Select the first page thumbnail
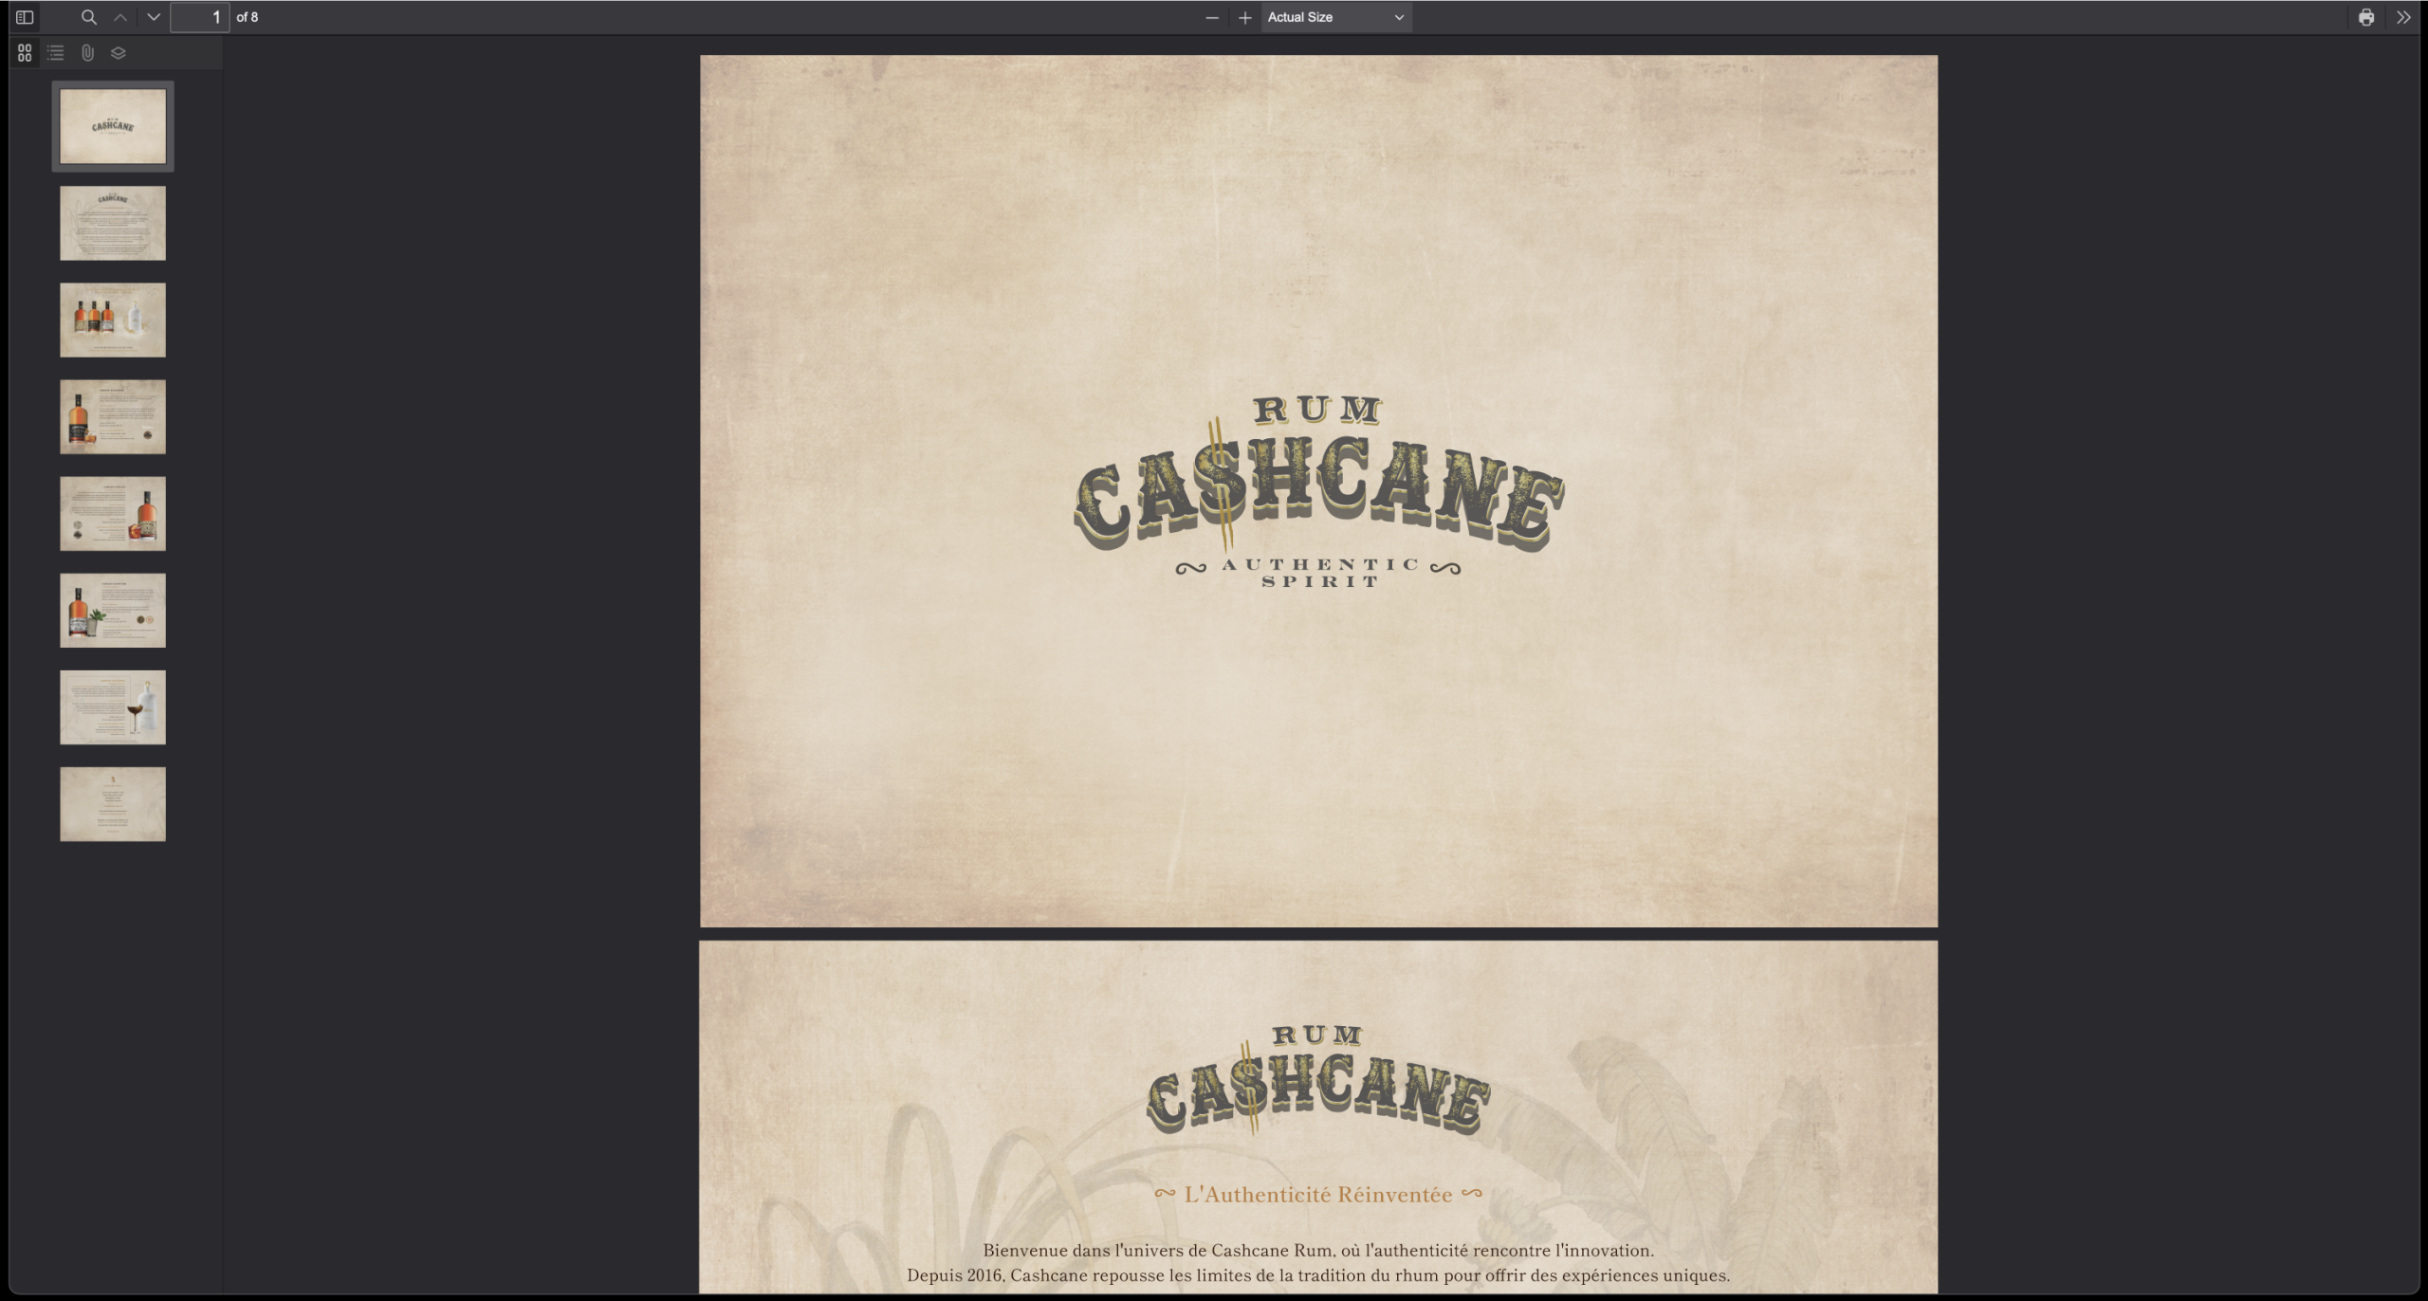The width and height of the screenshot is (2428, 1301). (x=113, y=126)
